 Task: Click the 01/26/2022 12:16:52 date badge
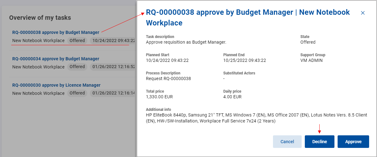(x=113, y=67)
